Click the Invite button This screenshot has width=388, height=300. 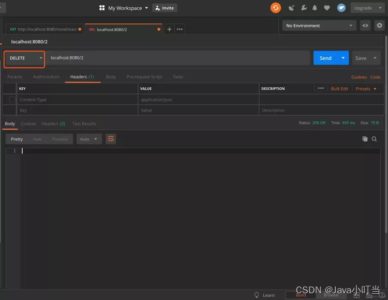tap(165, 8)
